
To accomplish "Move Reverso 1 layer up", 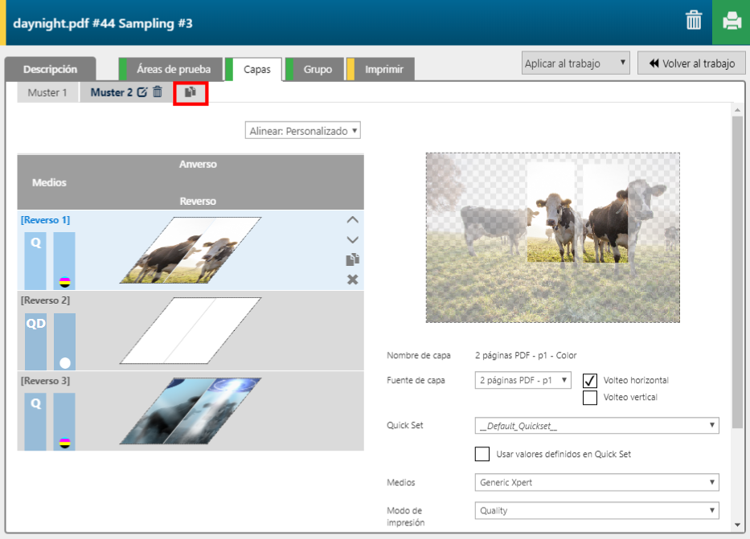I will pos(352,219).
